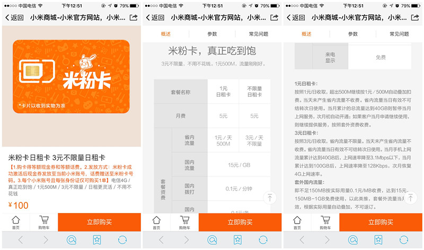Click cell 15元/GB
424x250 pixels.
[239, 165]
